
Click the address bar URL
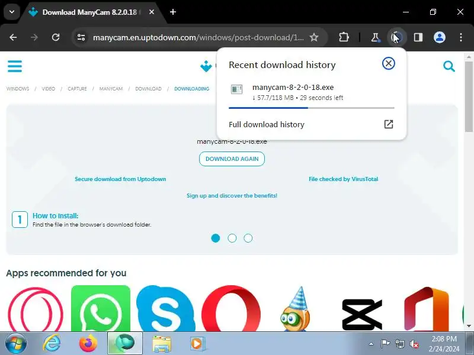198,37
